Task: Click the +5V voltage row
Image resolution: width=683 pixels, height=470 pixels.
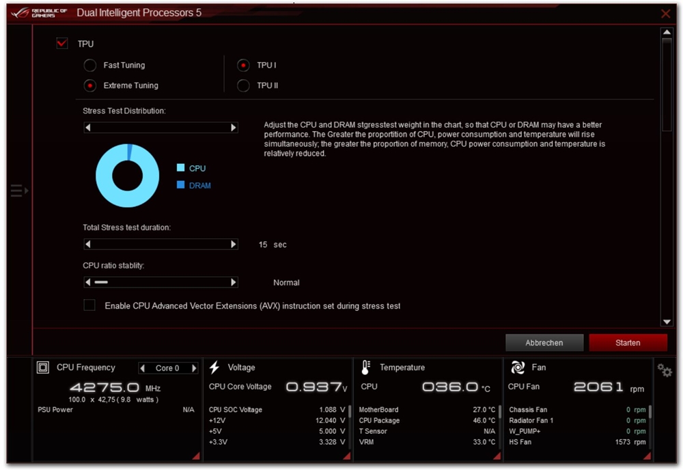Action: (x=277, y=431)
